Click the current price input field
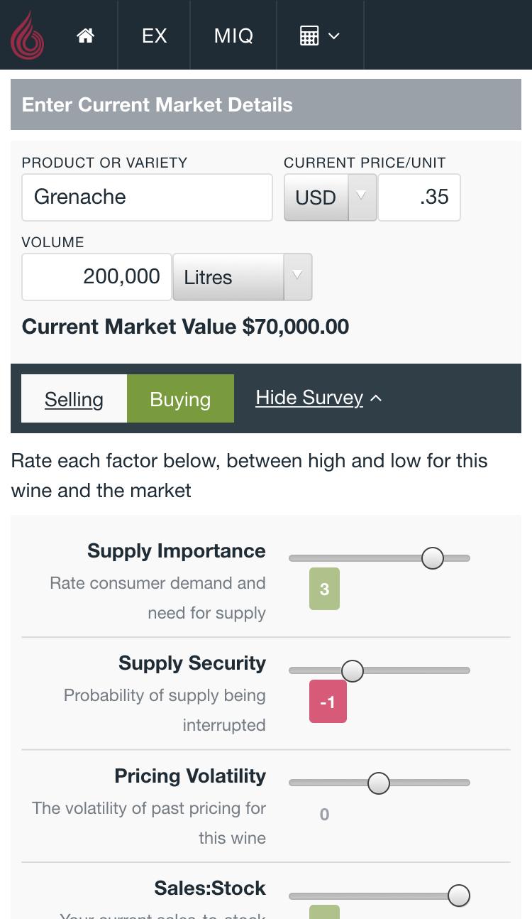 pyautogui.click(x=419, y=197)
